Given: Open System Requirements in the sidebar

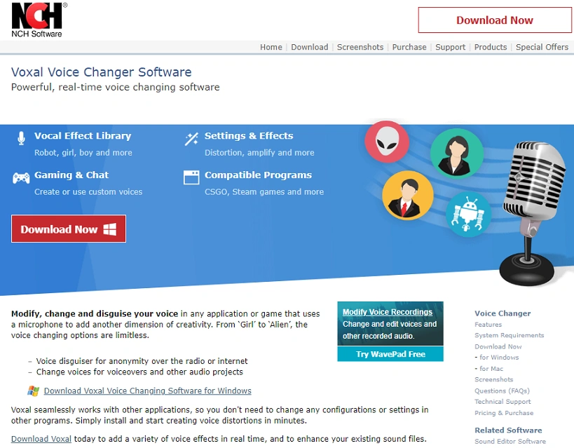Looking at the screenshot, I should [510, 336].
